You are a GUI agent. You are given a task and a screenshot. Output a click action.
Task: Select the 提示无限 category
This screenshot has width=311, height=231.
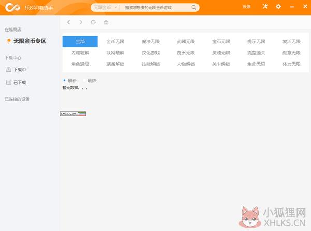(256, 41)
